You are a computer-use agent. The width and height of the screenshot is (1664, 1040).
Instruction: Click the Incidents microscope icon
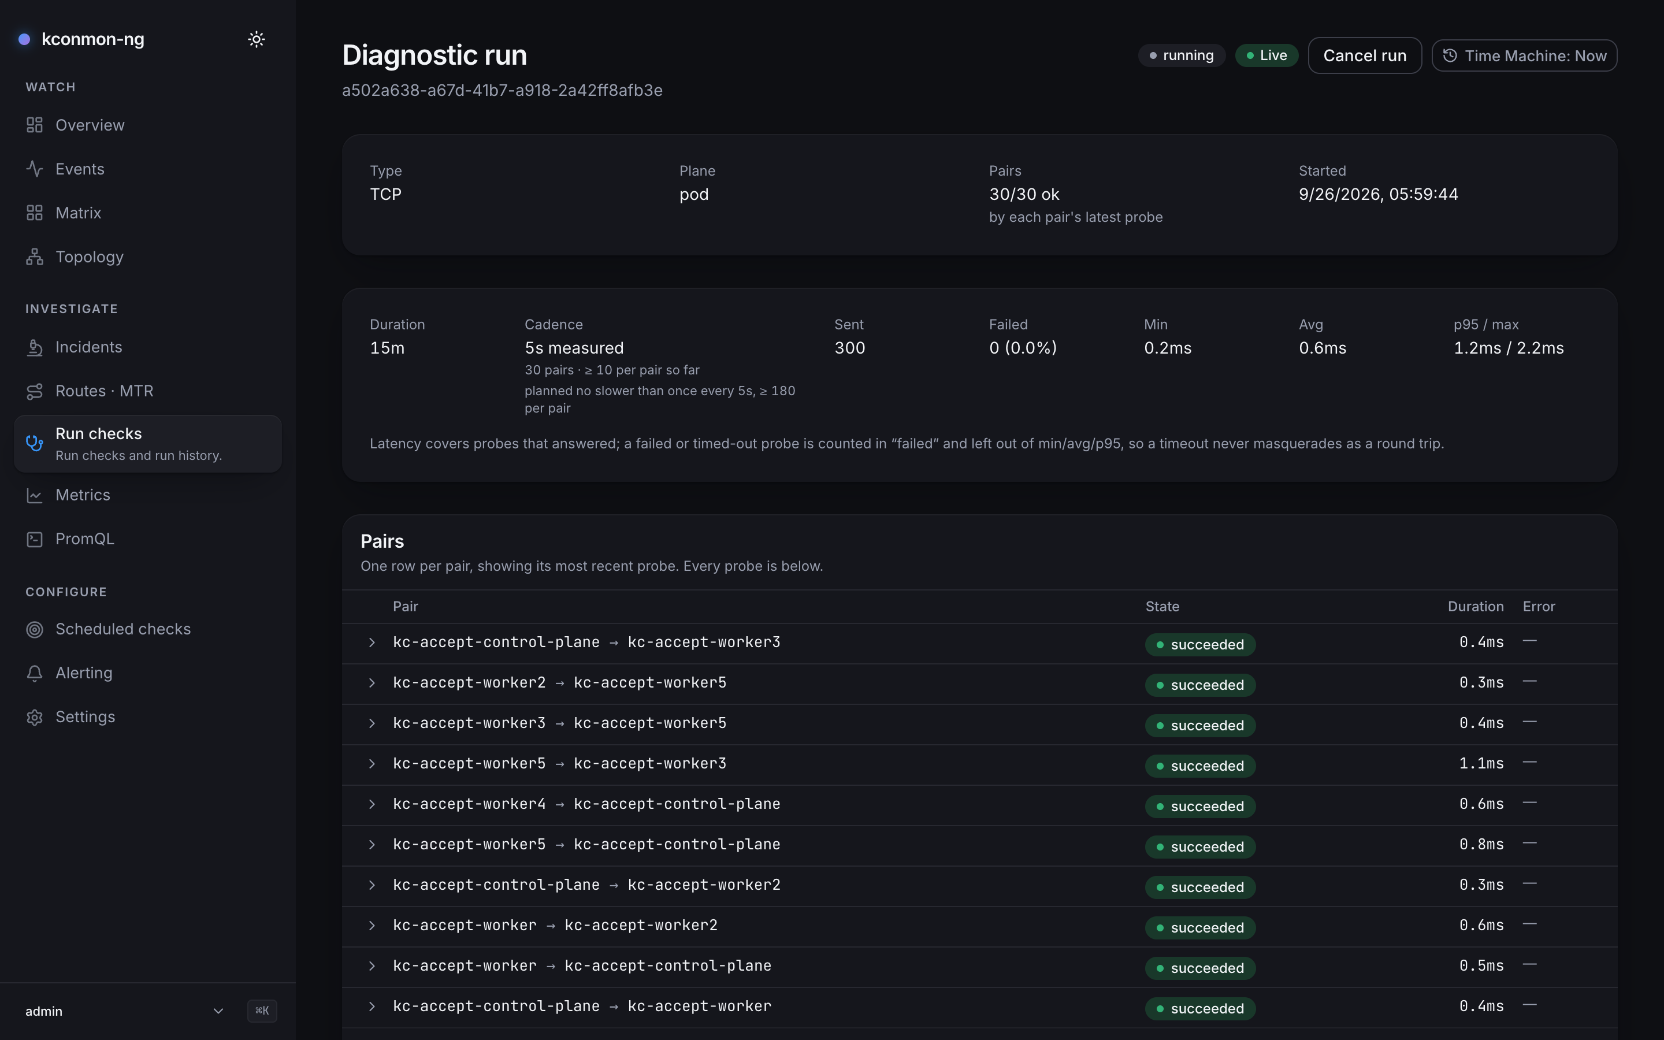(x=35, y=347)
